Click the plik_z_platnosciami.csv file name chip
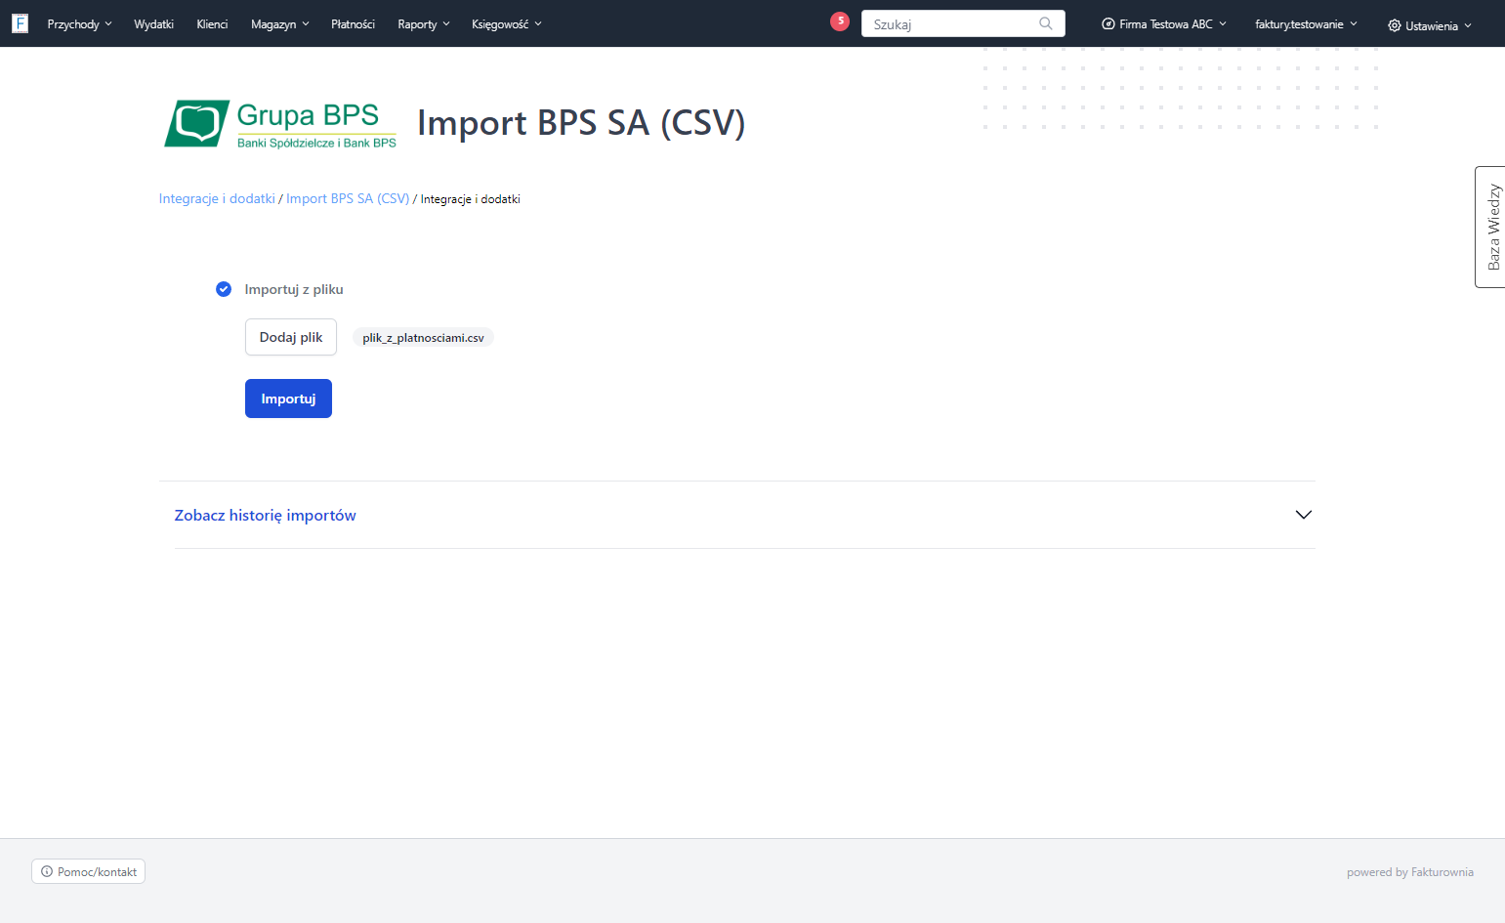Image resolution: width=1505 pixels, height=923 pixels. [x=423, y=338]
